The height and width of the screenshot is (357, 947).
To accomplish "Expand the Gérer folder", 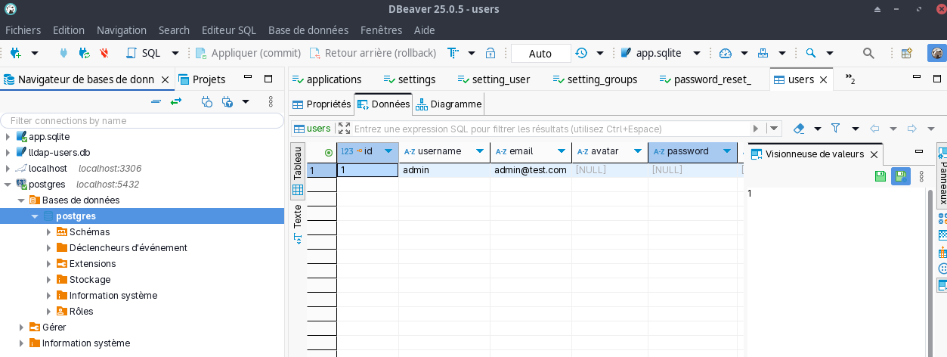I will [22, 328].
